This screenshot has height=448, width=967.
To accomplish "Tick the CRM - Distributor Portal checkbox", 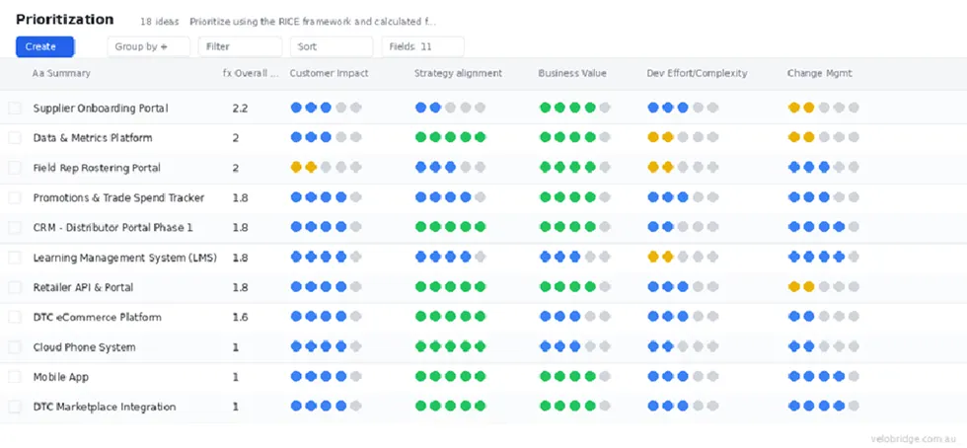I will (15, 228).
